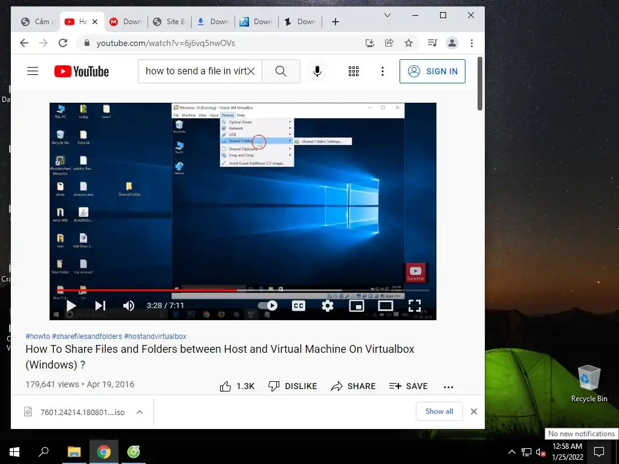Save the video to a playlist
Viewport: 619px width, 464px height.
click(x=408, y=386)
